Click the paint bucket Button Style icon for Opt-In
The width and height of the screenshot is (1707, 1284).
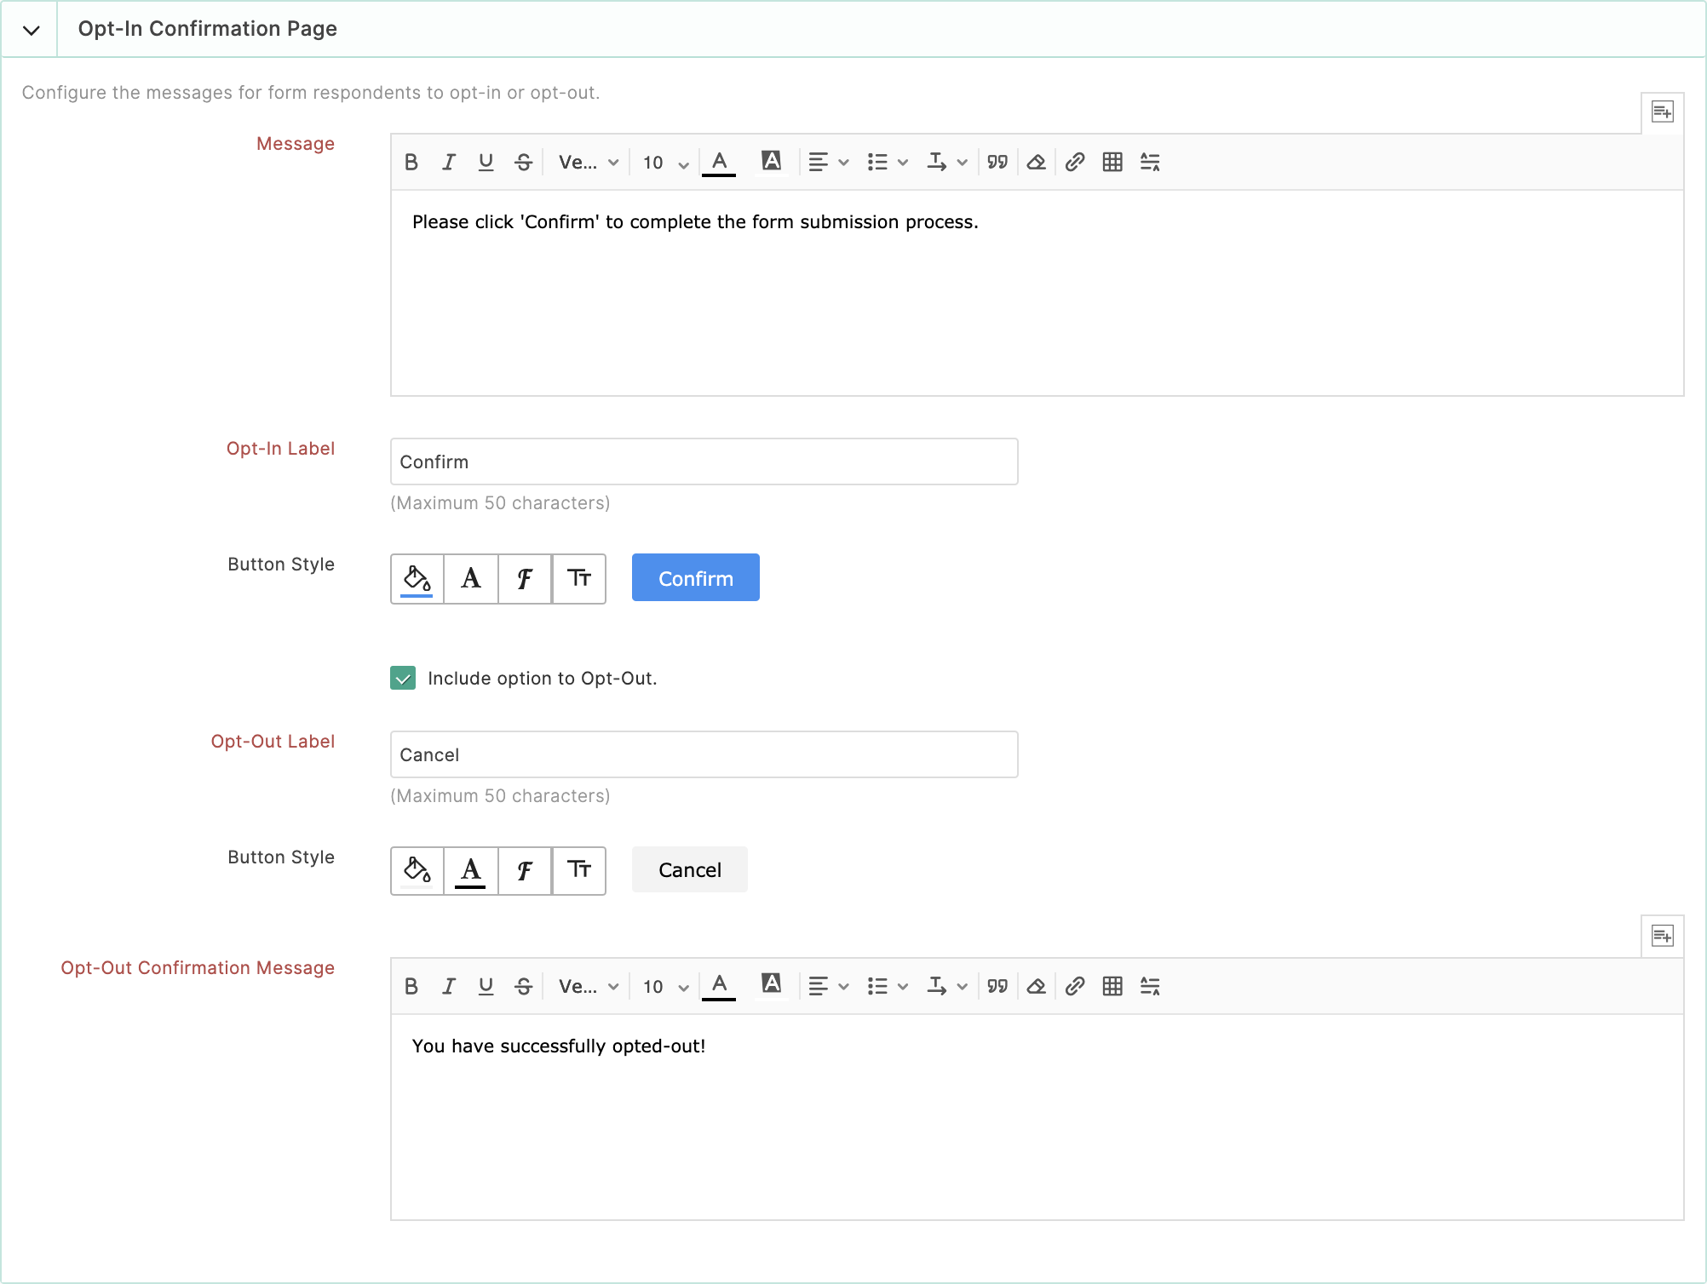point(416,577)
